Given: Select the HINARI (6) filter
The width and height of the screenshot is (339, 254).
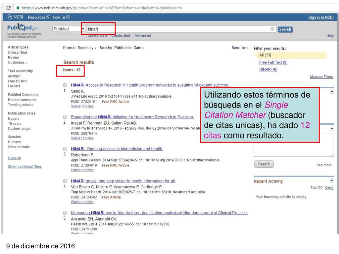Looking at the screenshot, I should click(268, 69).
